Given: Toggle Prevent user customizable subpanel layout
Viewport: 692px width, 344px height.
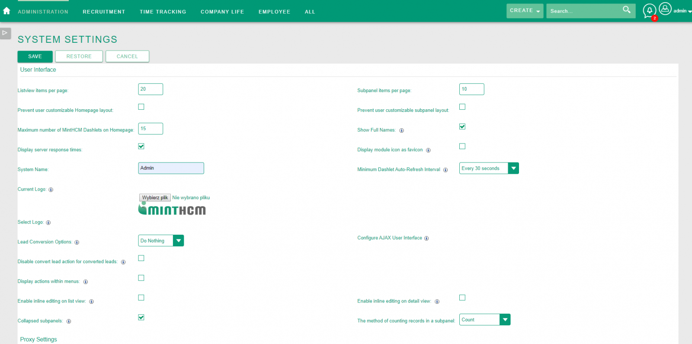Looking at the screenshot, I should (x=462, y=107).
